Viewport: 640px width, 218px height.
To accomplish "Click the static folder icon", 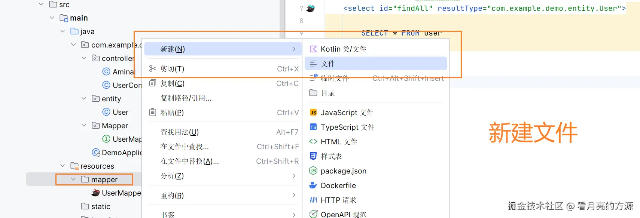I will (85, 206).
